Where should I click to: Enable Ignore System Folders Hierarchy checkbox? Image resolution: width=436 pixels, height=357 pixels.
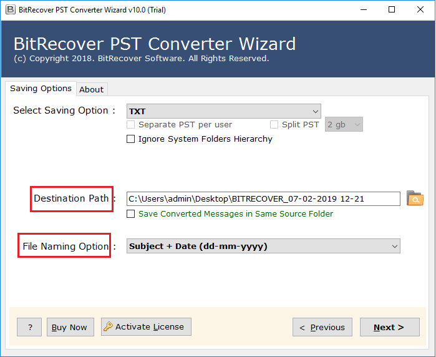(131, 139)
